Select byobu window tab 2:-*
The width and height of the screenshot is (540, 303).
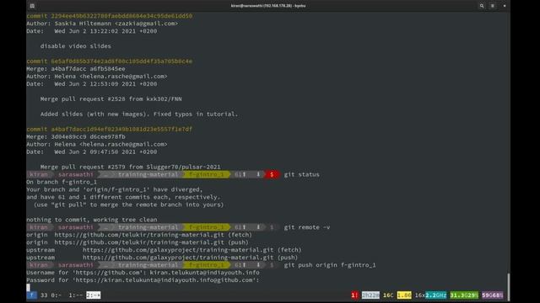click(x=94, y=295)
